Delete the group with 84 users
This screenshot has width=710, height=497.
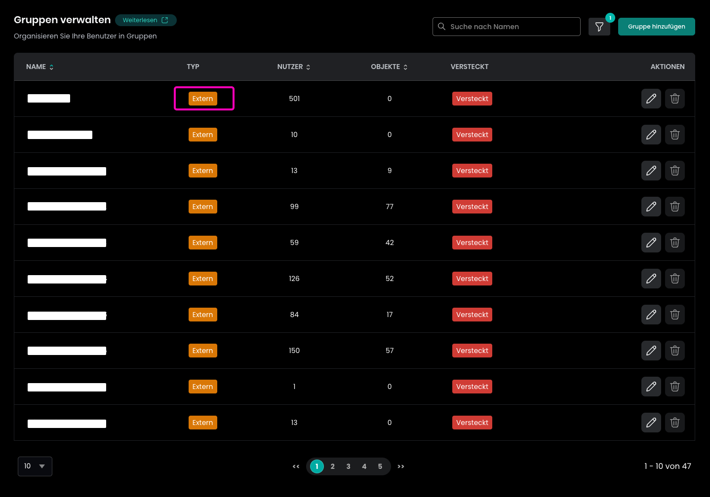click(674, 315)
